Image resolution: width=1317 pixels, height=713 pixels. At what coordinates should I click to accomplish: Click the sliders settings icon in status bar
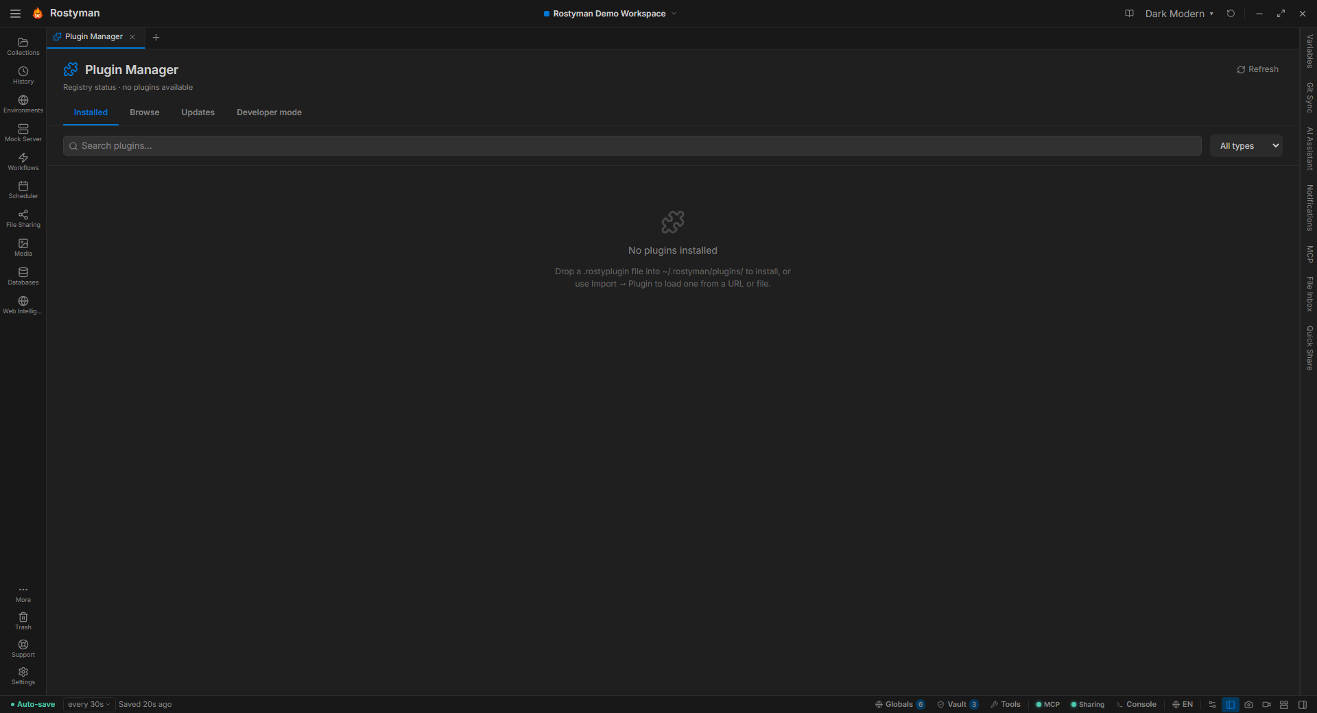(x=1212, y=704)
